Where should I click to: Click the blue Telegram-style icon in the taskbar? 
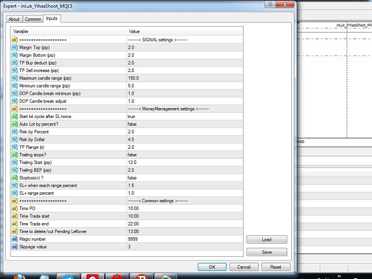point(68,277)
